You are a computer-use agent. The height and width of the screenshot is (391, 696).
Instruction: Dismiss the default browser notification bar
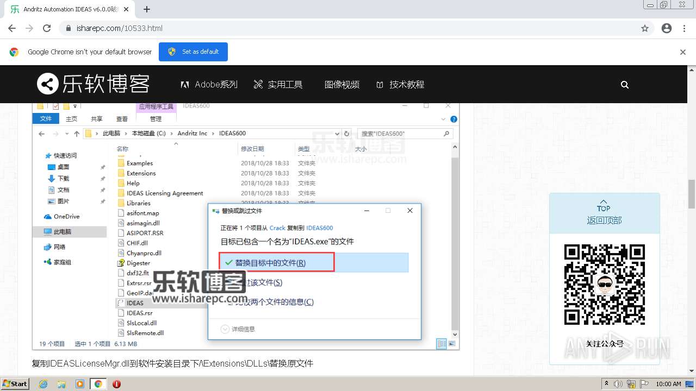(683, 52)
